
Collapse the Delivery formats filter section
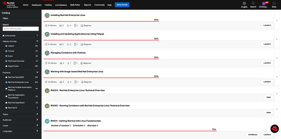(37, 41)
